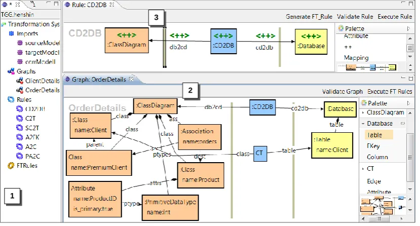Click the targetModel import icon
The height and width of the screenshot is (226, 420).
(20, 52)
